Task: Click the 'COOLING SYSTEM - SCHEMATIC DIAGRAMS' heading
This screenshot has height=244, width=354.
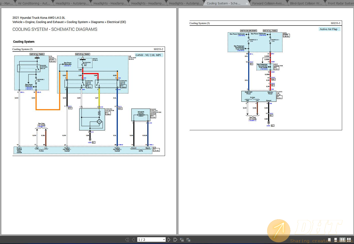Action: 55,29
